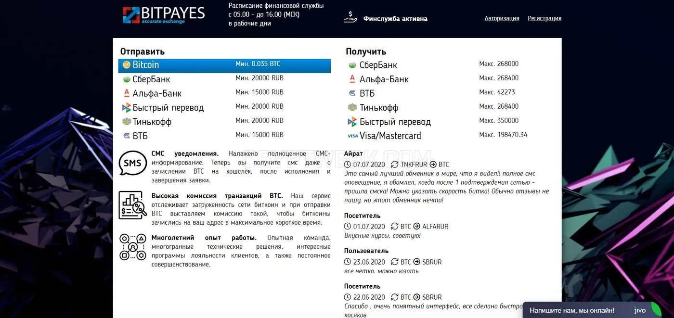Click the Альфа-Банк red A icon under Отправить
This screenshot has height=318, width=674.
(127, 93)
